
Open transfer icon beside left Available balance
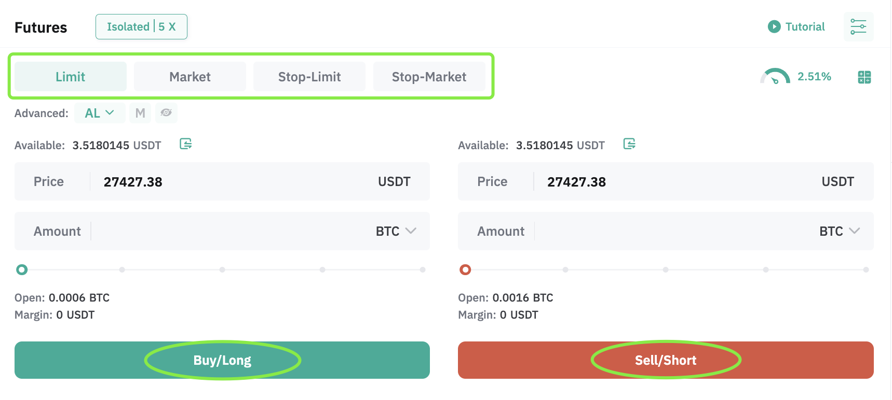[x=186, y=144]
